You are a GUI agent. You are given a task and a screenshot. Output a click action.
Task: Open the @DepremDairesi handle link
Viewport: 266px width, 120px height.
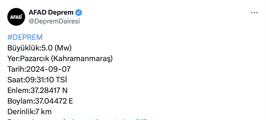pos(54,21)
